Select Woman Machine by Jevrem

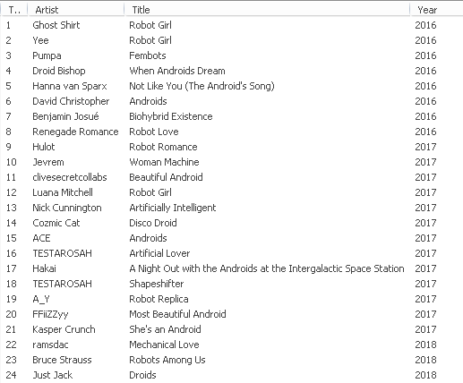click(231, 162)
